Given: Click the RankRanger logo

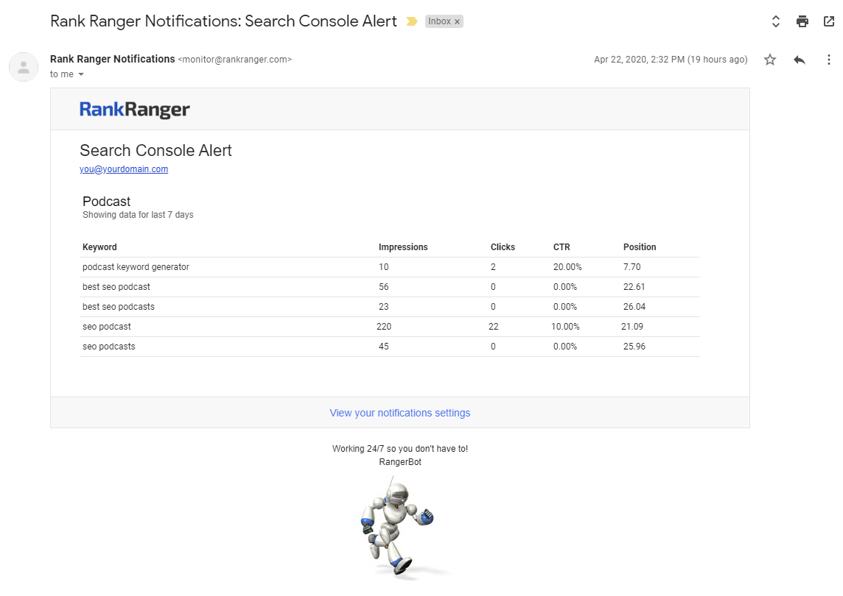Looking at the screenshot, I should click(135, 110).
